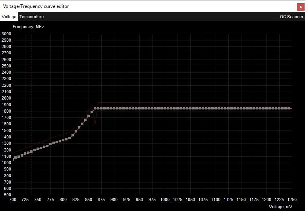Select the flat curve point at 875 mV
This screenshot has width=305, height=211.
[x=101, y=108]
